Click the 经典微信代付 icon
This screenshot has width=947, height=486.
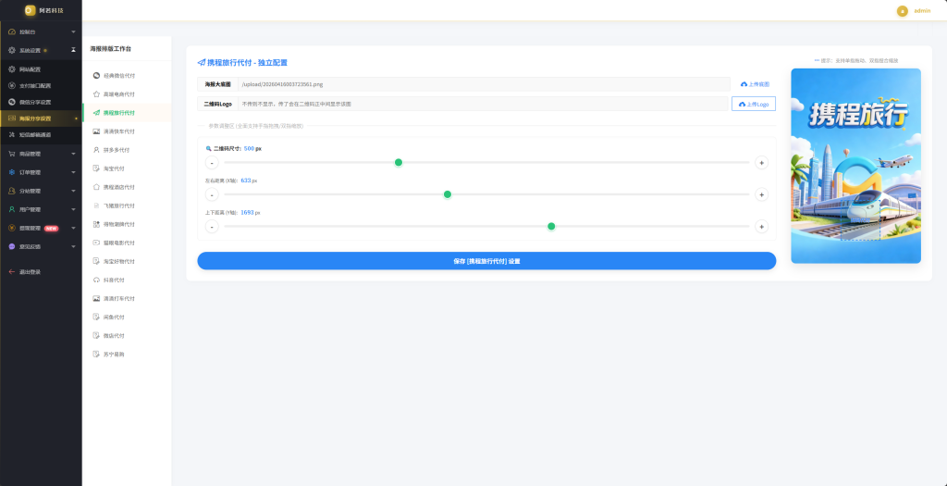(96, 76)
